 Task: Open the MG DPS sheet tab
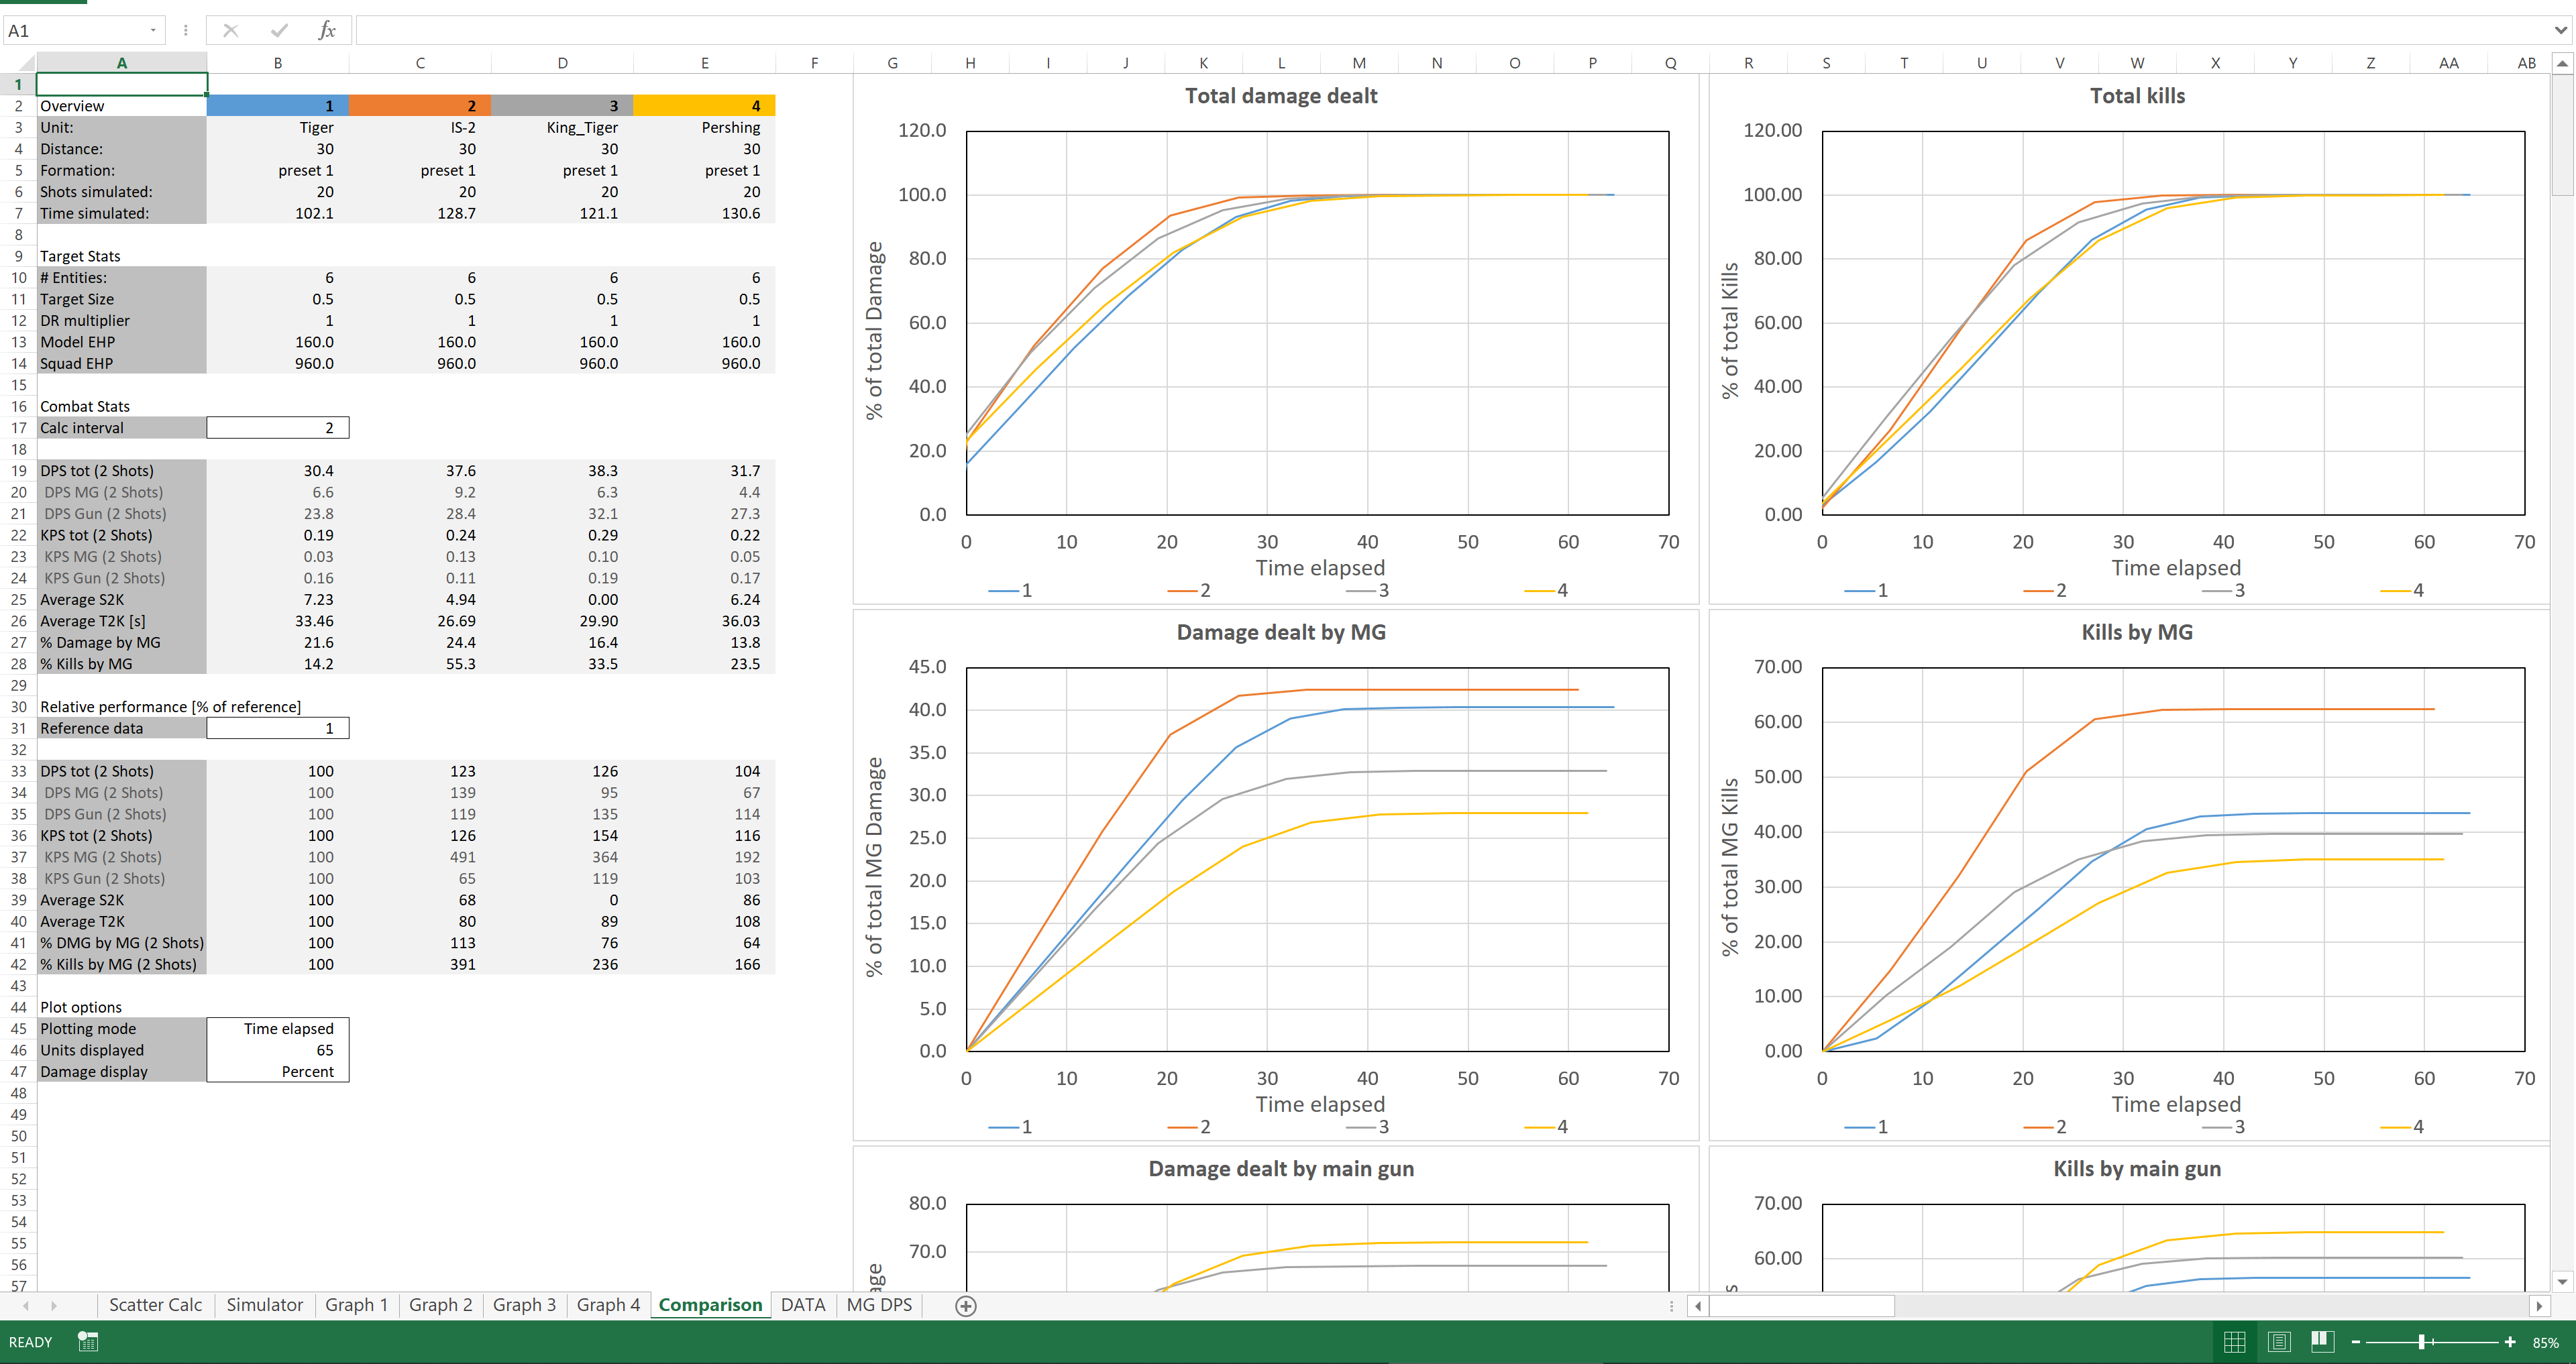[879, 1305]
